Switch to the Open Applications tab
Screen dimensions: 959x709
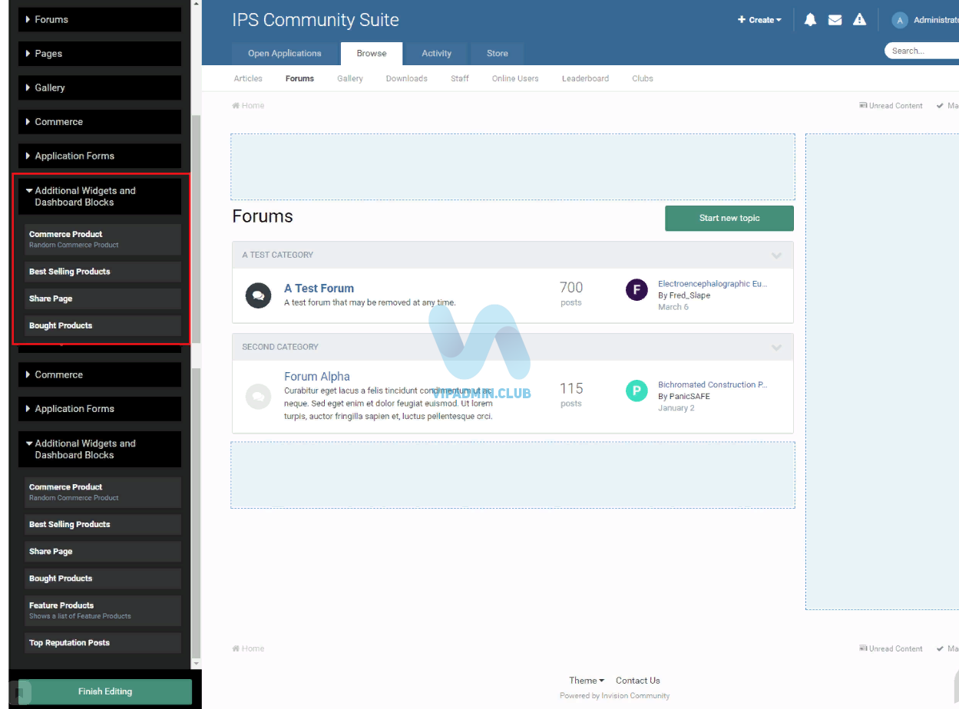pos(285,54)
